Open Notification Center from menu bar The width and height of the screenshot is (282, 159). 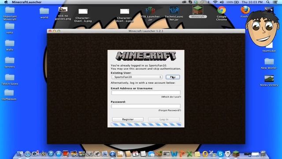[x=275, y=2]
